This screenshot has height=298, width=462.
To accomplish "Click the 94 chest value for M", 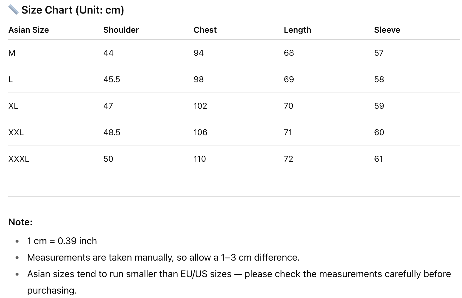I will pyautogui.click(x=198, y=53).
